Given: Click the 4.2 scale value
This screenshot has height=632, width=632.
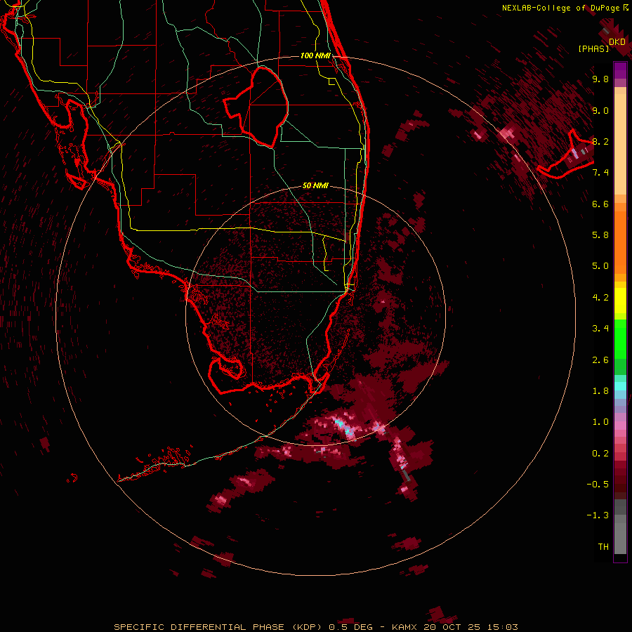Looking at the screenshot, I should 600,298.
